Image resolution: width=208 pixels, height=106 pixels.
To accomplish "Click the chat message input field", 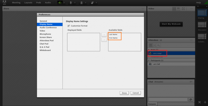I will 168,100.
